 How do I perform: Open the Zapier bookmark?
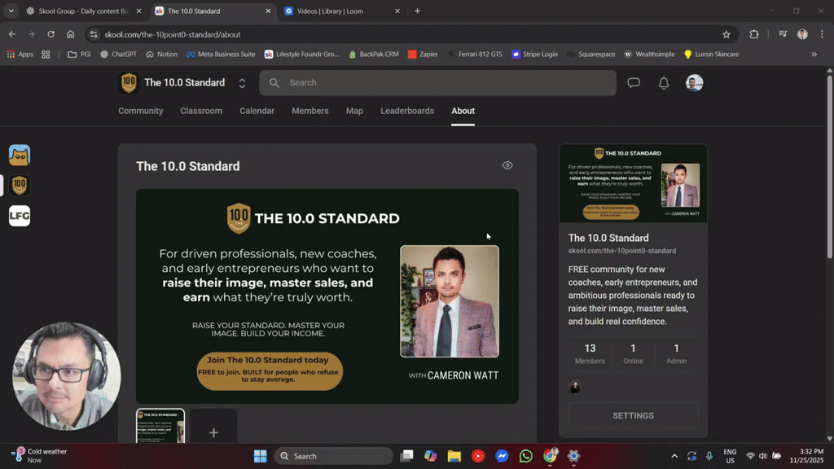(423, 55)
